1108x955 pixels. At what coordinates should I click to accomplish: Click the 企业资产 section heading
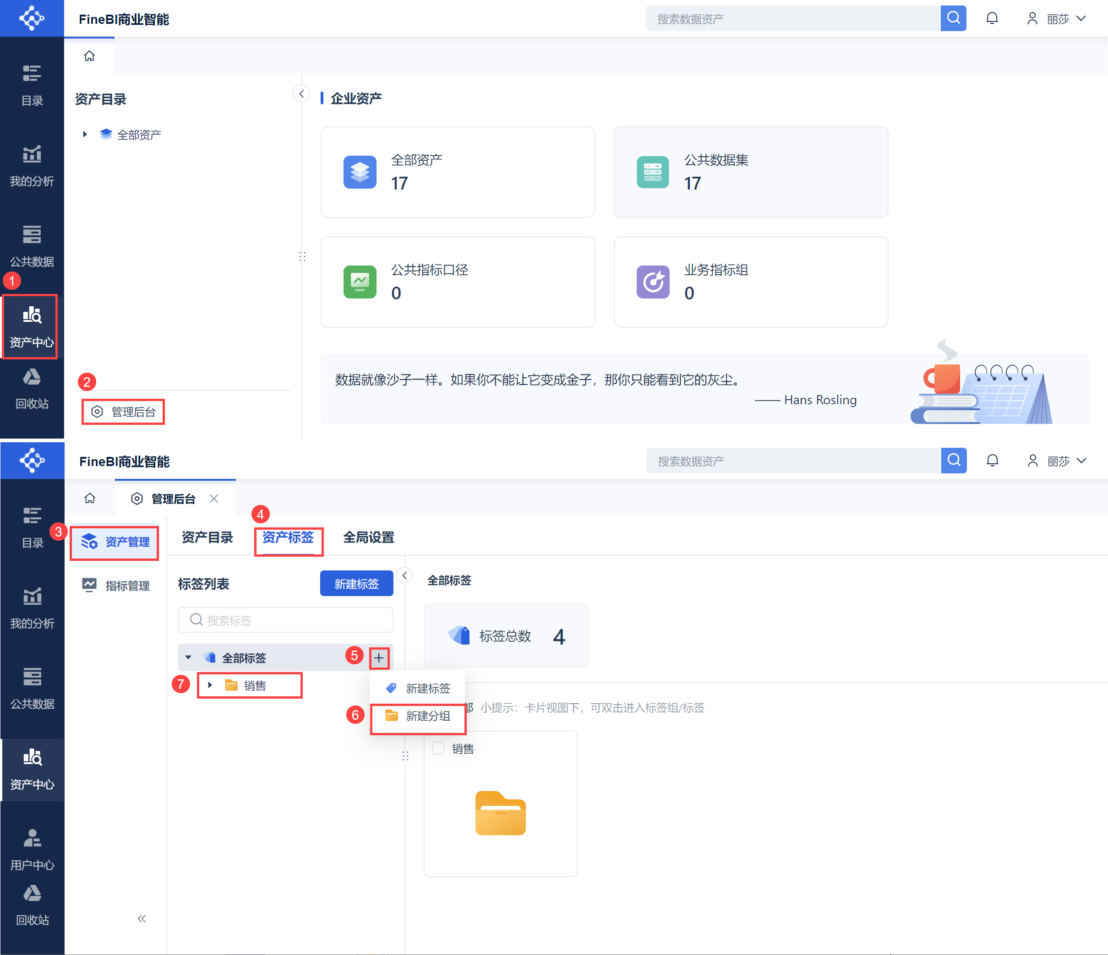pyautogui.click(x=356, y=98)
